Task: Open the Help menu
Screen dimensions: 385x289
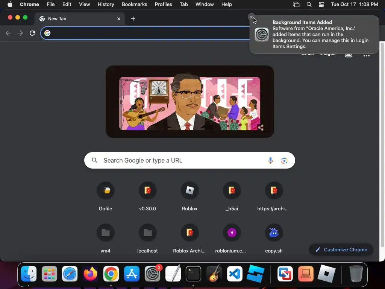Action: point(227,5)
